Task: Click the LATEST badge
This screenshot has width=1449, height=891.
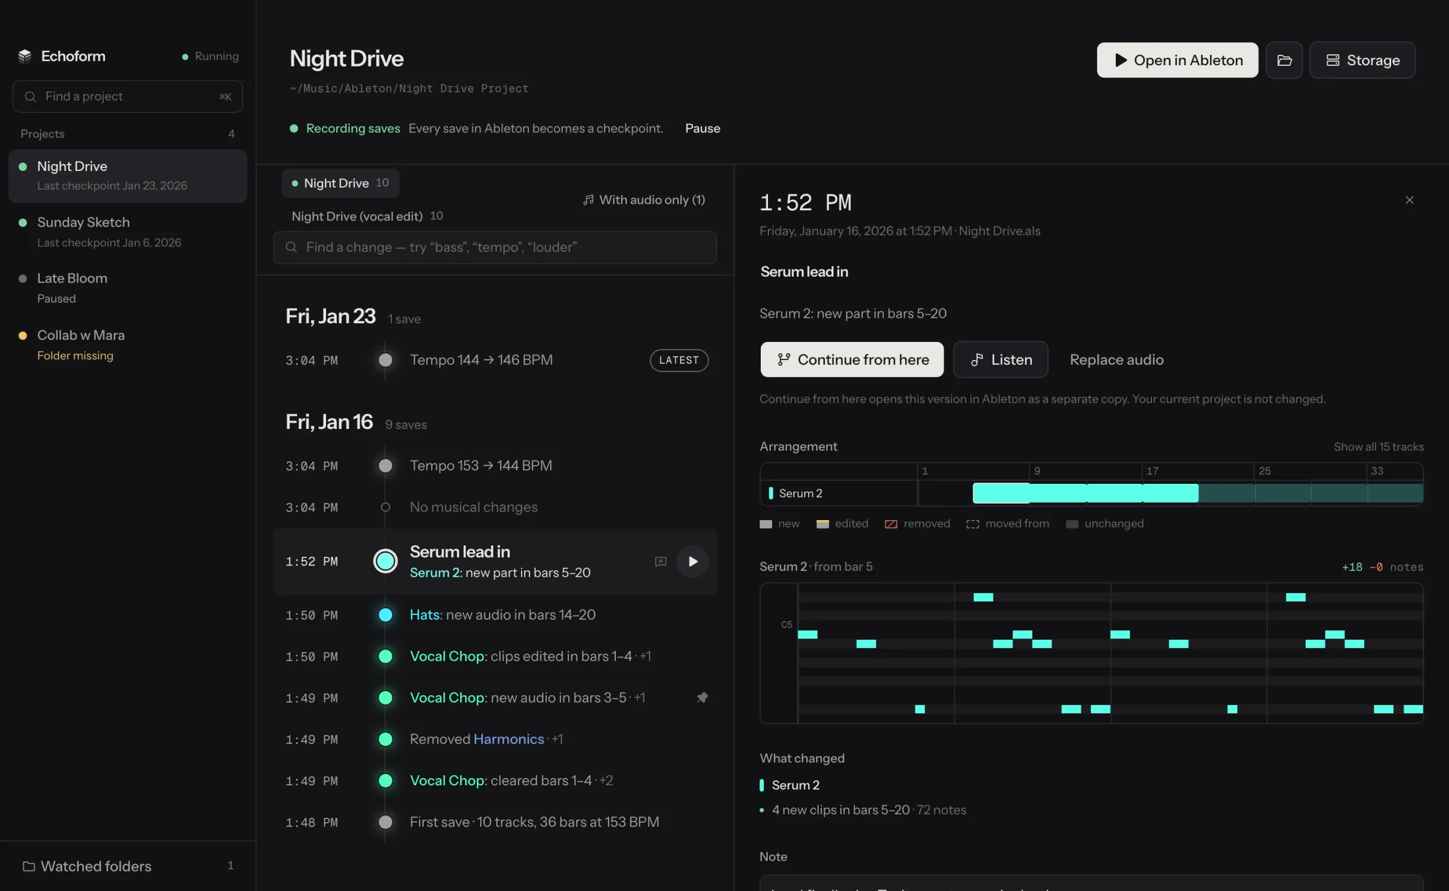Action: [679, 360]
